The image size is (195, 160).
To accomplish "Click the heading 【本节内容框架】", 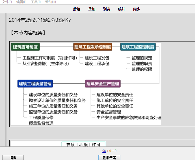I will pos(28,33).
